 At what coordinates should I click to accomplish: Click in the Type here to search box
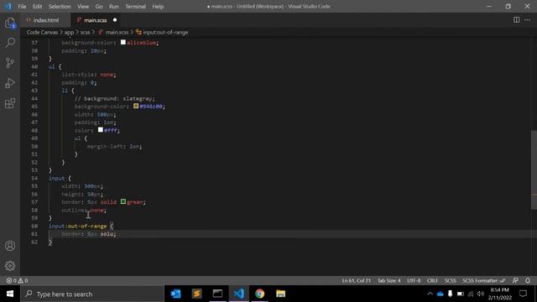pyautogui.click(x=92, y=294)
